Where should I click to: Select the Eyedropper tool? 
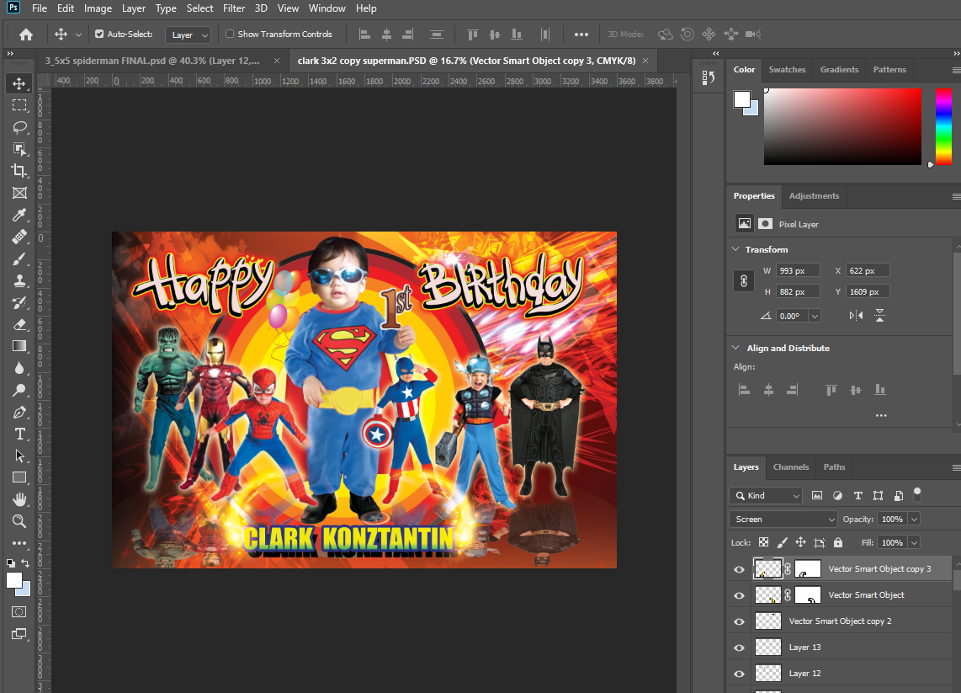point(19,215)
